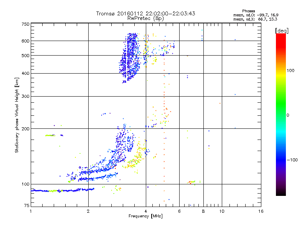307x230 pixels.
Task: Click the colorbar tick label '-100'
Action: pos(292,160)
